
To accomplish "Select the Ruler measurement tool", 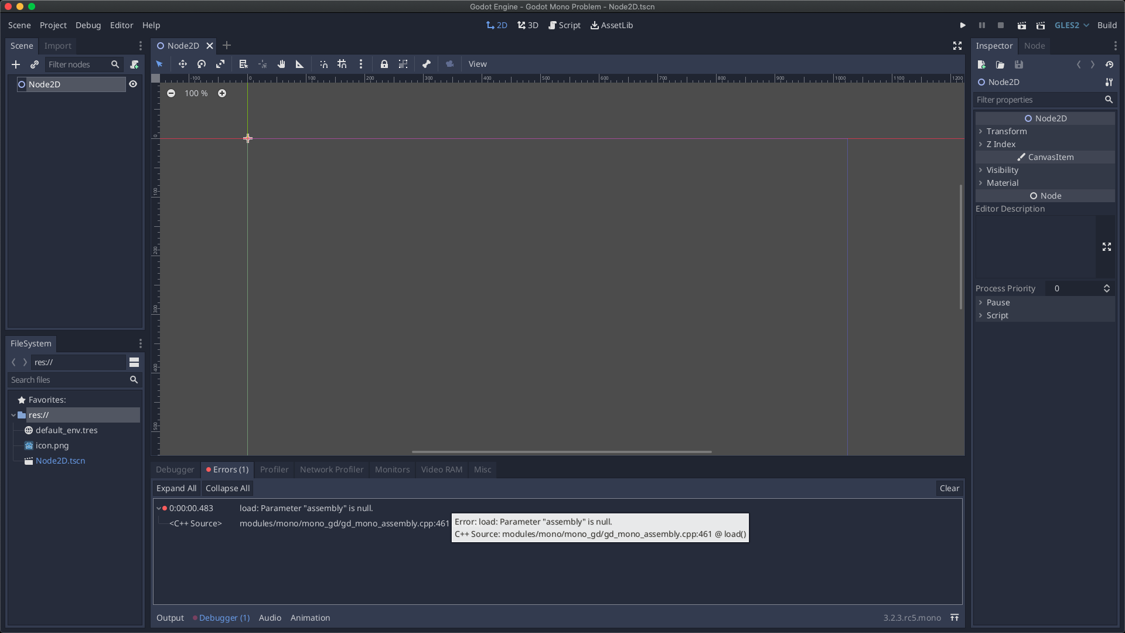I will (299, 64).
